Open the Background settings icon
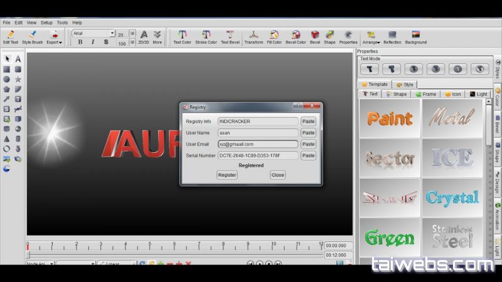The width and height of the screenshot is (502, 282). click(415, 35)
